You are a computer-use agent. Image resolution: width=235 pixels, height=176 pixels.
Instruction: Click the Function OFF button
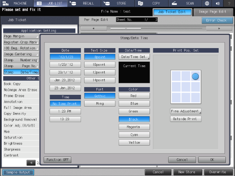(x=57, y=160)
